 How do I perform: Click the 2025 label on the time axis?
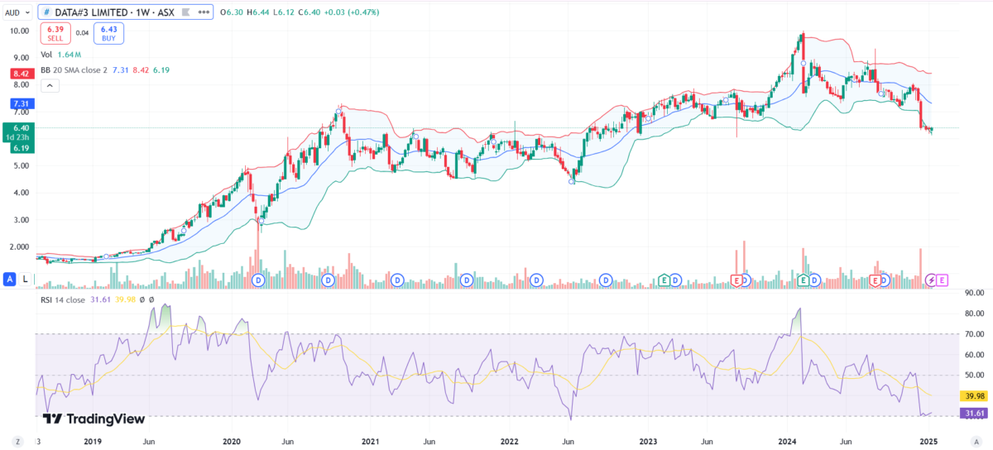pyautogui.click(x=928, y=442)
